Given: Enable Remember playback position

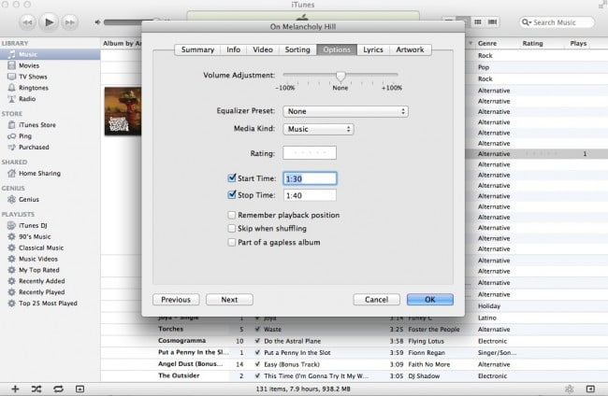Looking at the screenshot, I should (231, 215).
